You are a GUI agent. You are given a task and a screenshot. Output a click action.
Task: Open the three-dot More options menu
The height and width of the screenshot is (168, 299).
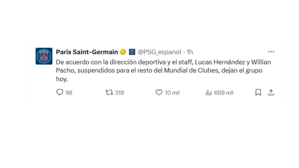[x=271, y=52]
